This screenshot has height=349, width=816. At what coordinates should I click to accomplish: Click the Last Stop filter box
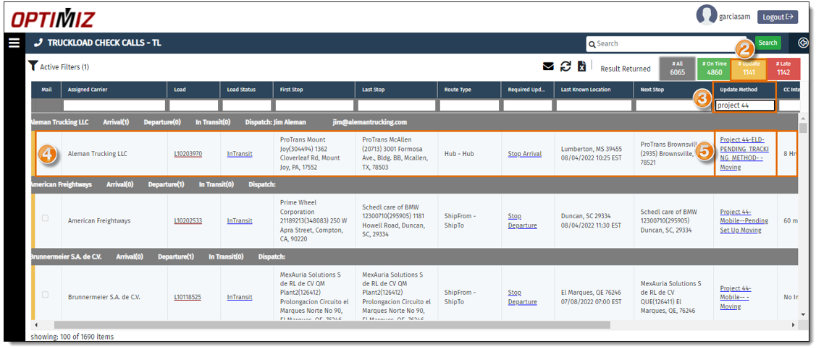[x=397, y=105]
